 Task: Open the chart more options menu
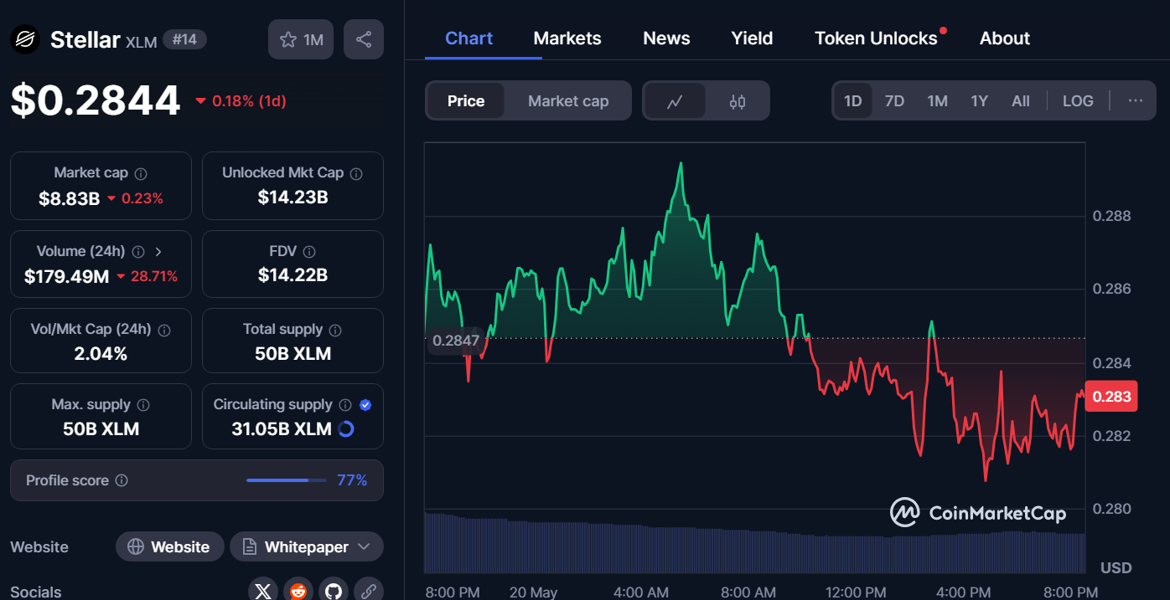1136,101
